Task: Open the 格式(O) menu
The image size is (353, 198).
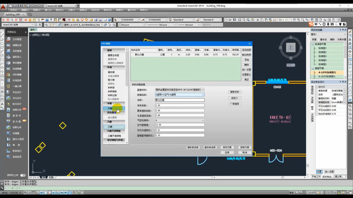Action: pos(59,10)
